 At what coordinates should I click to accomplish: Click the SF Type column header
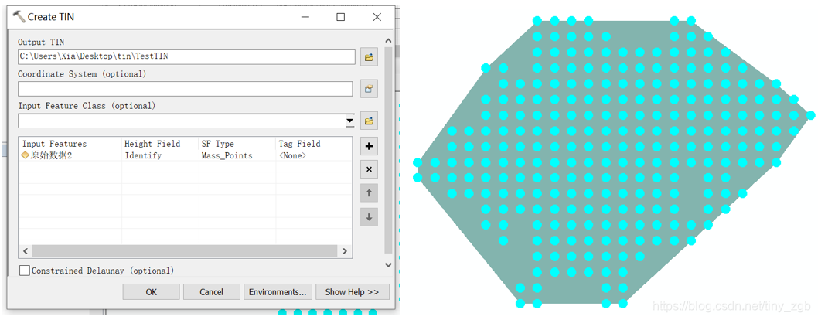coord(237,144)
